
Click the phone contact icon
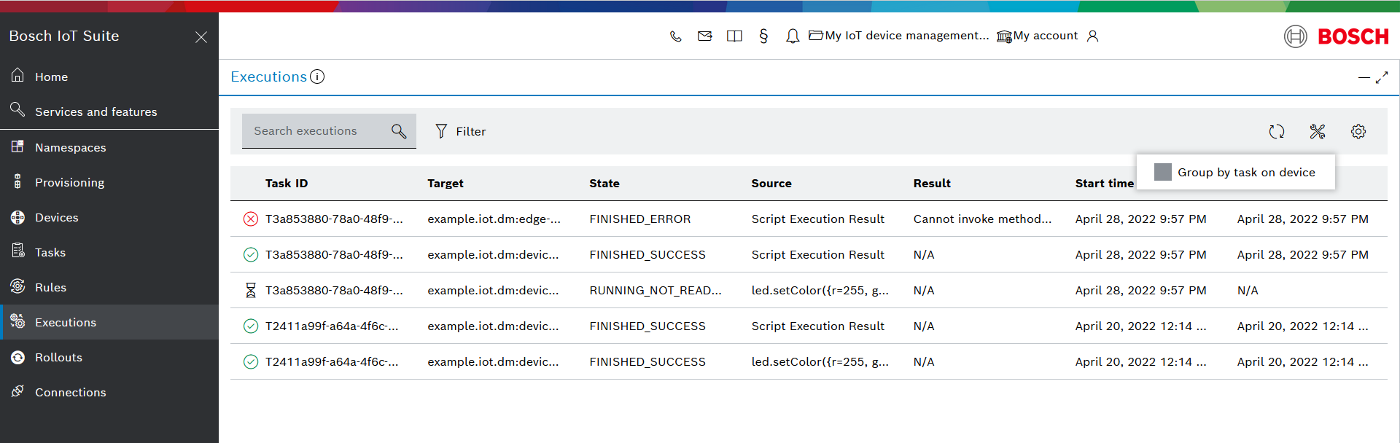coord(675,36)
